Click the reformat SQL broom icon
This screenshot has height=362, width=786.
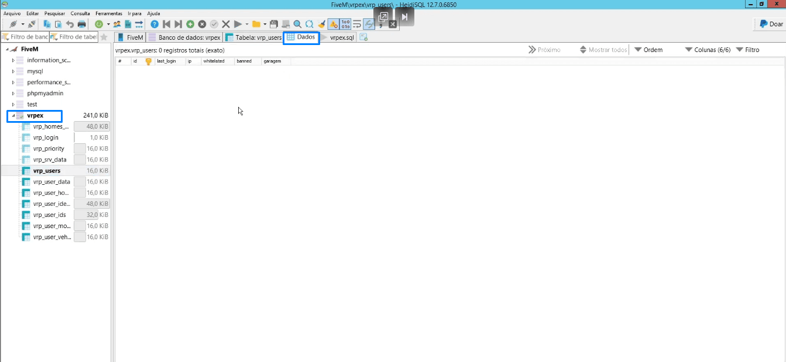tap(321, 24)
